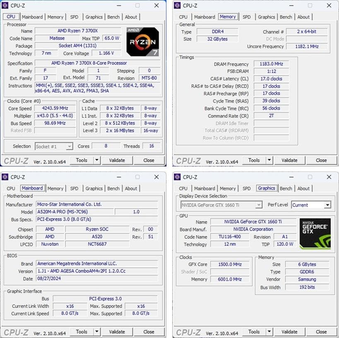Click CPU-Z icon in Mainboard window title bar
Screen dimensions: 339x338
(x=5, y=177)
